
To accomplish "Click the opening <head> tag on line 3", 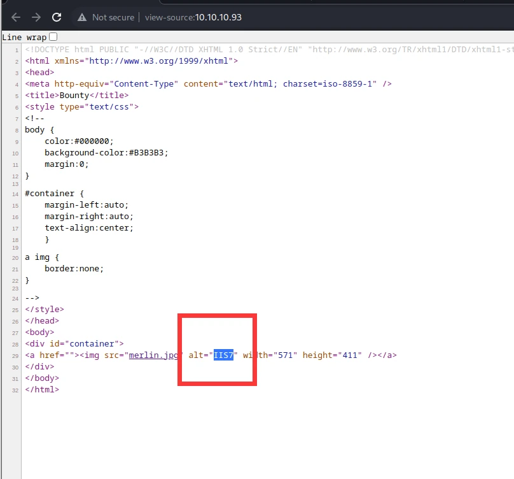I will pyautogui.click(x=39, y=72).
